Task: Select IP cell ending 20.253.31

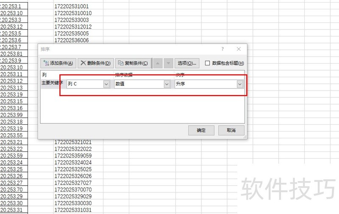Action: coord(14,210)
